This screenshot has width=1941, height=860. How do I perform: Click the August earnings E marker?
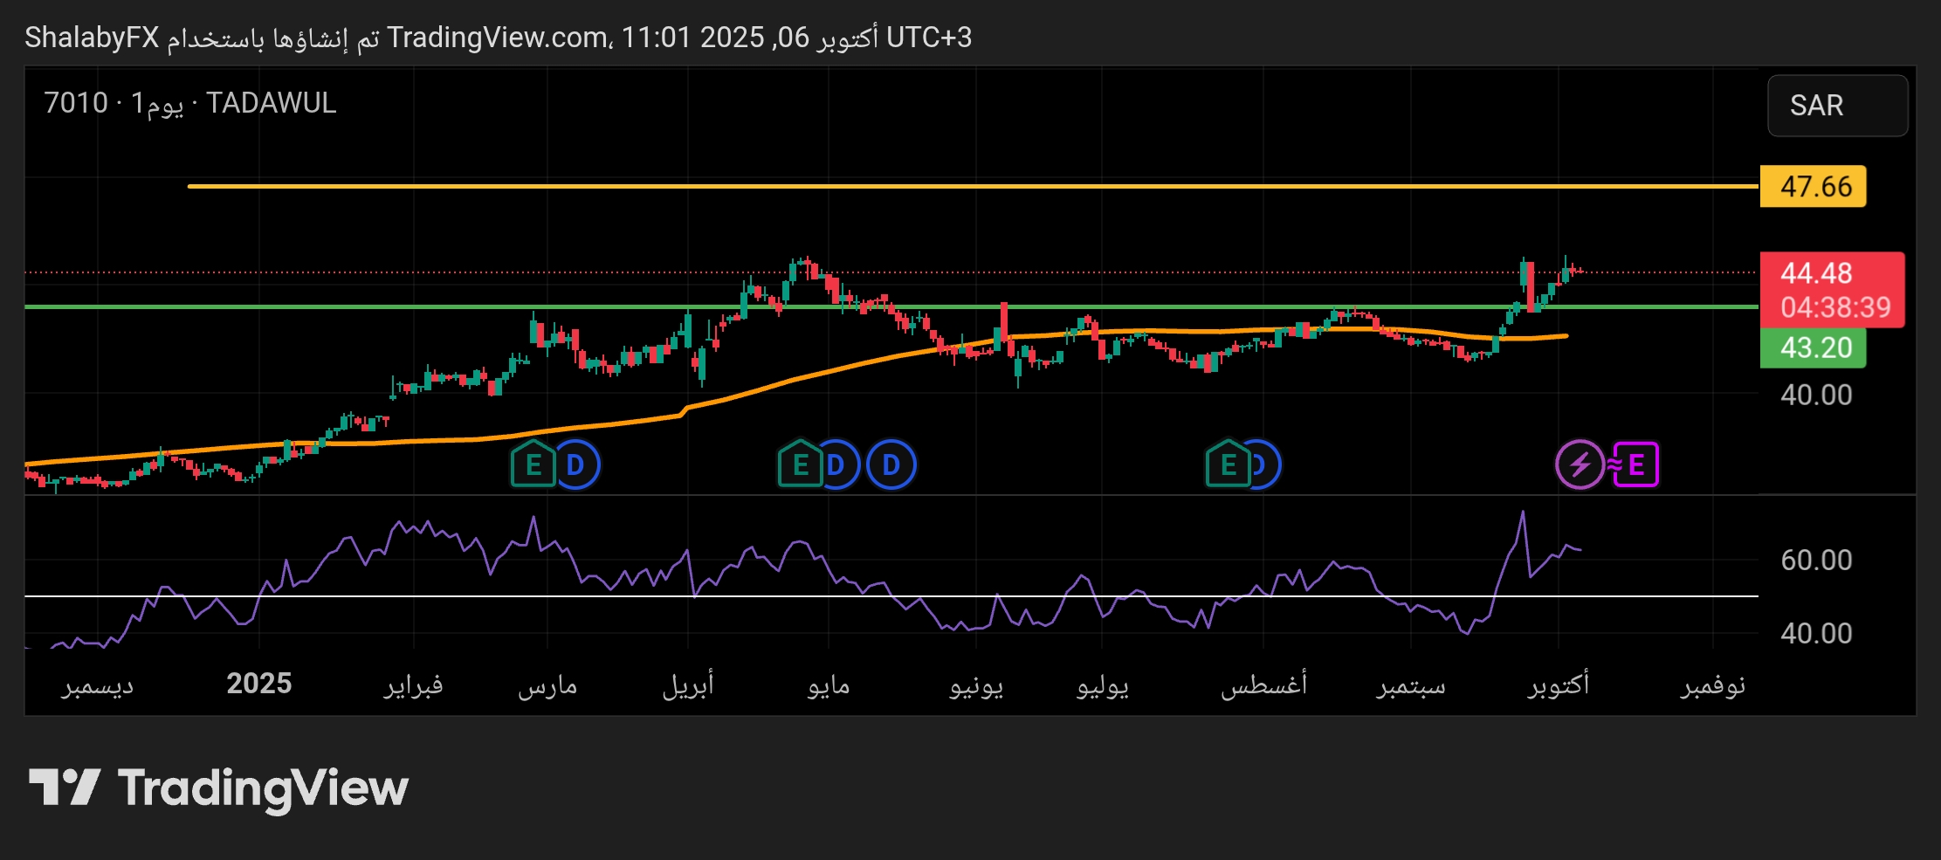(x=1228, y=464)
